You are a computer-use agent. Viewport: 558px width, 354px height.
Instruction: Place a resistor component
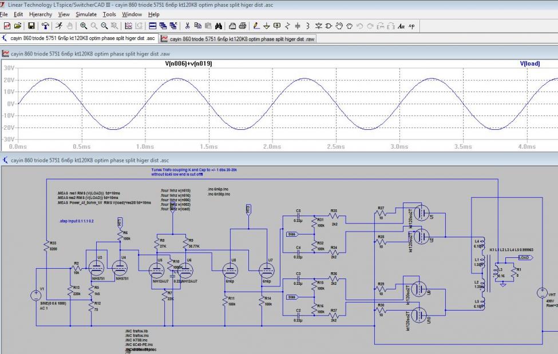point(287,26)
